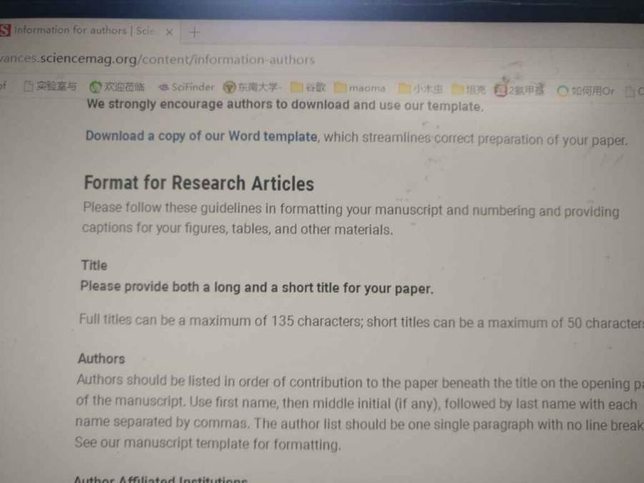Screen dimensions: 644x483
Task: Click the Authors subsection heading
Action: tap(101, 358)
